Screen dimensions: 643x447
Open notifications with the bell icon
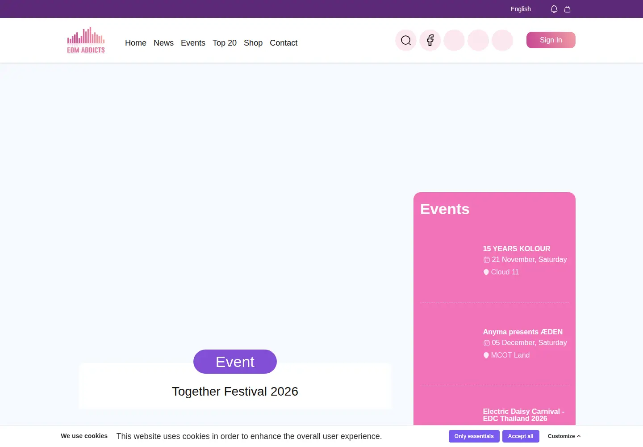(x=554, y=9)
